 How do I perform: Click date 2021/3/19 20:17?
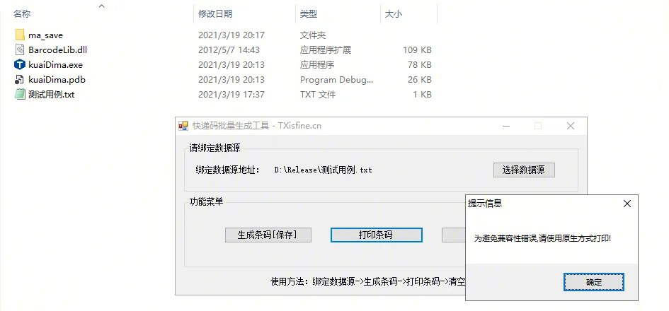[x=231, y=35]
